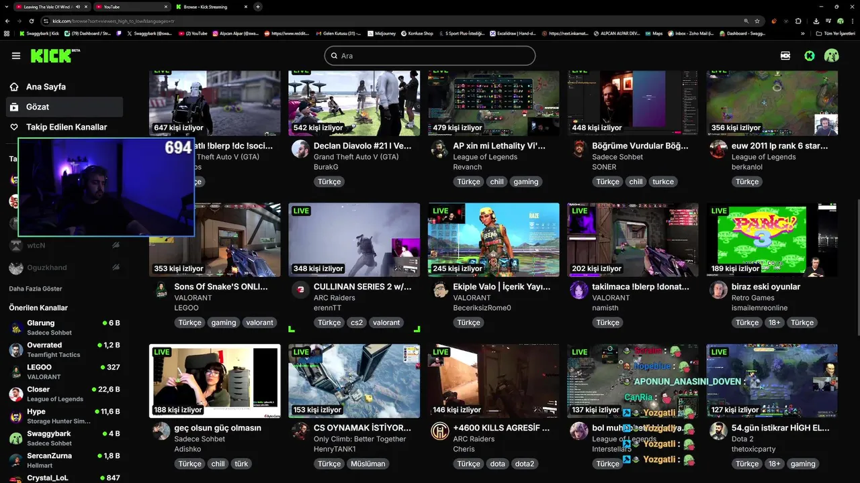Viewport: 860px width, 483px height.
Task: Bookmark this page with the star icon
Action: [757, 21]
